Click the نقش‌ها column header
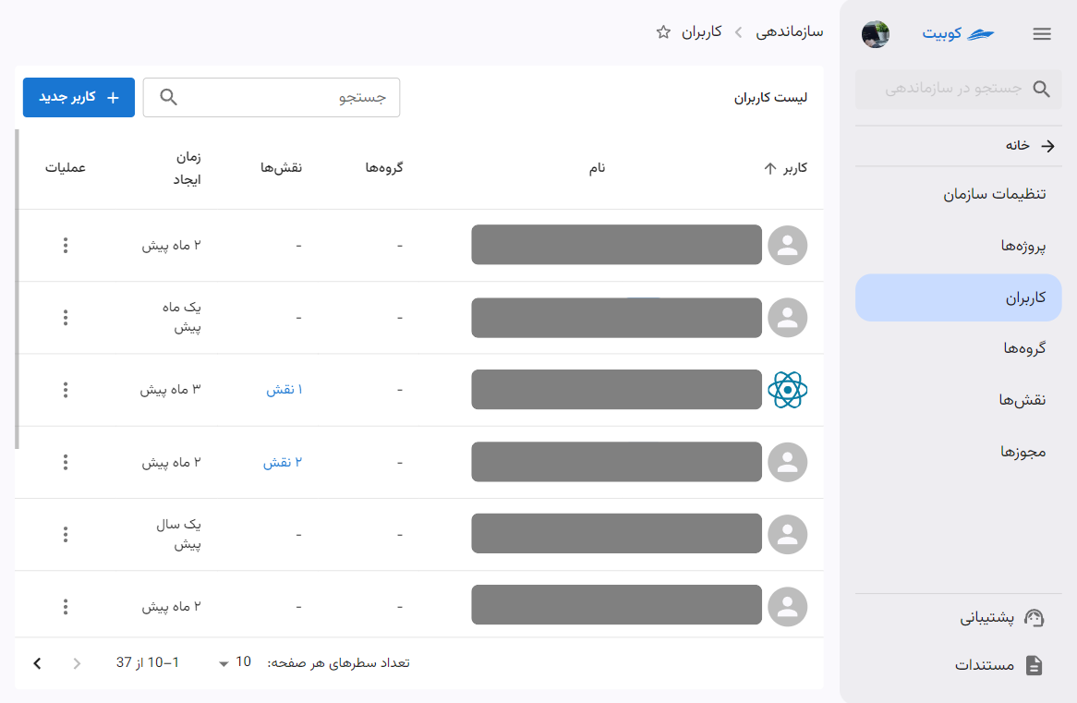 pos(281,168)
